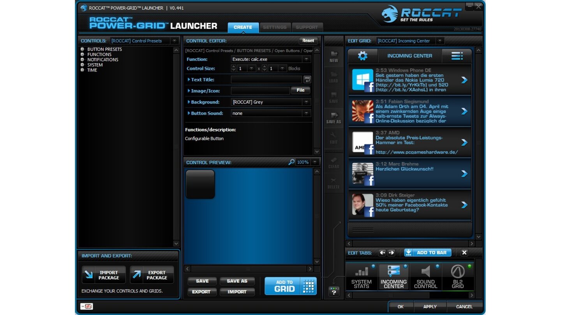The image size is (561, 315).
Task: Switch to the SETTINGS tab
Action: tap(275, 27)
